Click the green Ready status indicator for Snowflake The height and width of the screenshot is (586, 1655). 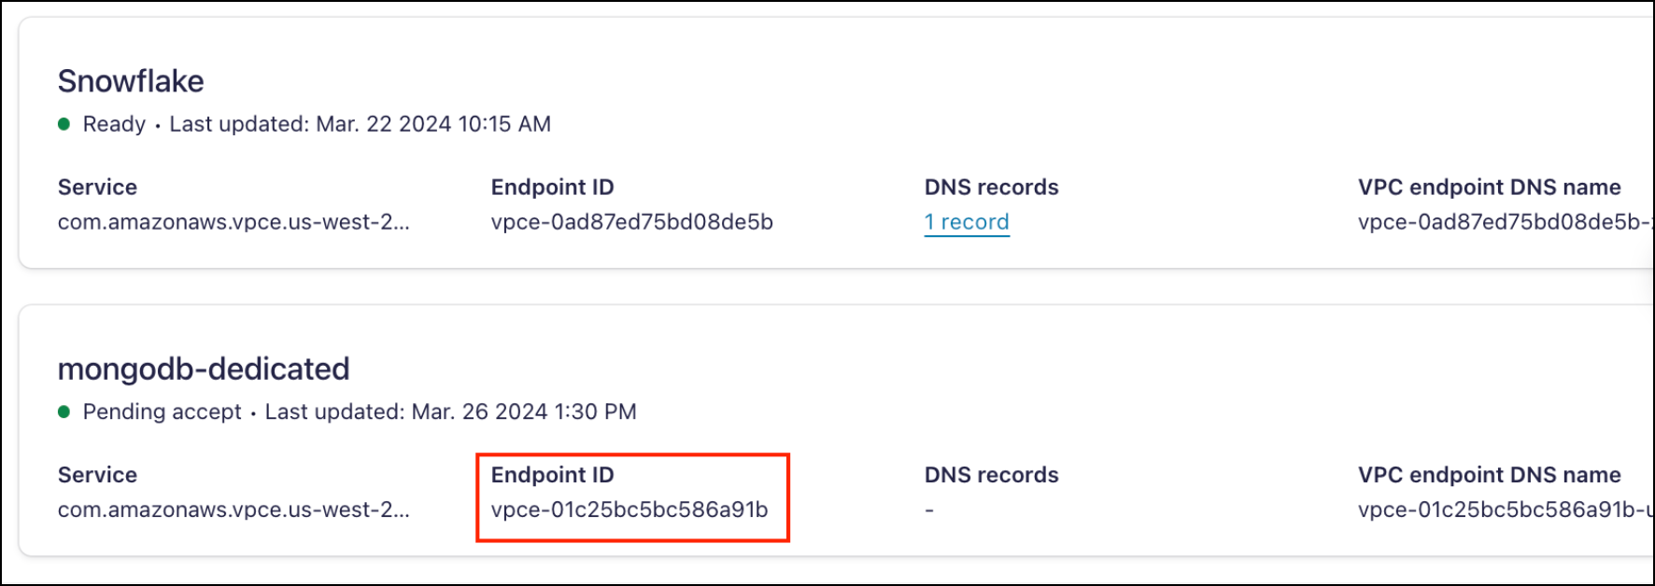(64, 122)
